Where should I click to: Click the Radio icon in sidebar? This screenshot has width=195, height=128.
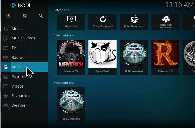pyautogui.click(x=6, y=57)
